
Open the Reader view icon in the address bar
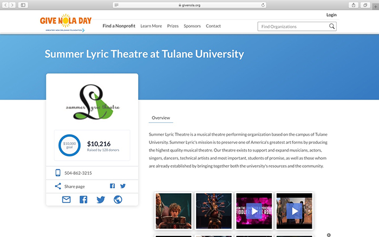(x=116, y=5)
